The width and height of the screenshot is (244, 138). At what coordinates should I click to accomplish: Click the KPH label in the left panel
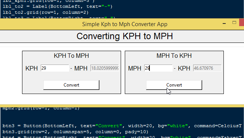point(32,68)
